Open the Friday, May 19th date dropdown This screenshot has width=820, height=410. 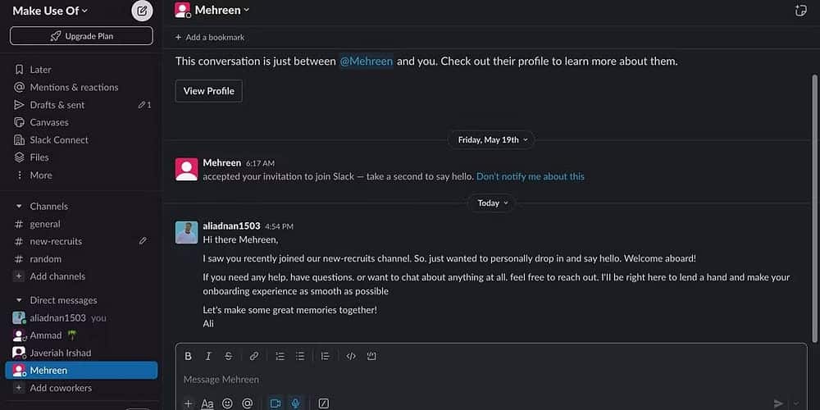(492, 139)
